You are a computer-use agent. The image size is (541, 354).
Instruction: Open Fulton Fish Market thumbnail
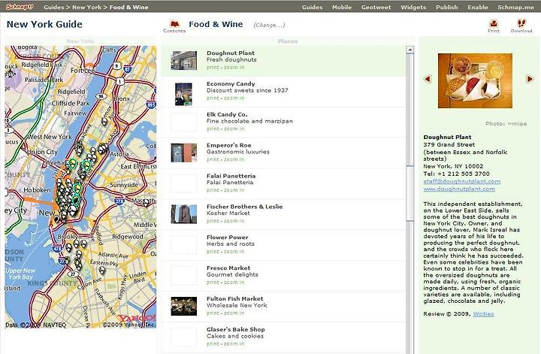[184, 306]
